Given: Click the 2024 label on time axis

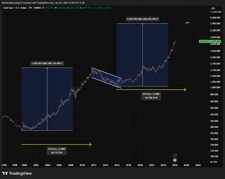Looking at the screenshot, I should tap(163, 165).
